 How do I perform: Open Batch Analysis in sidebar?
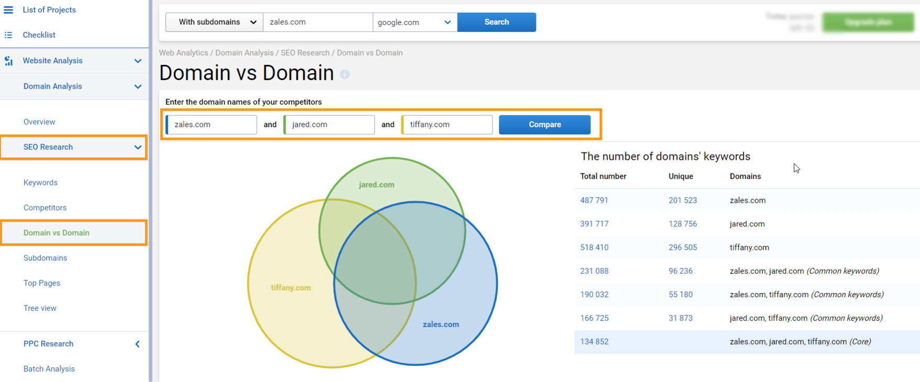pyautogui.click(x=49, y=368)
